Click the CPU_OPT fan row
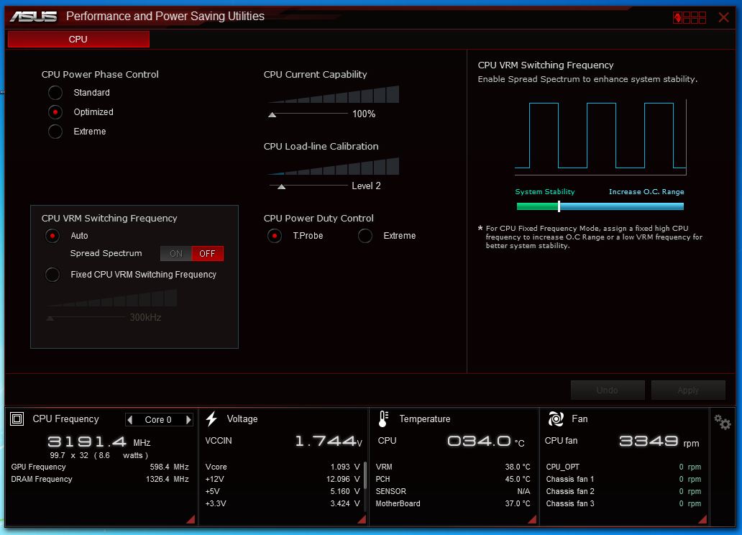This screenshot has height=535, width=742. click(623, 467)
